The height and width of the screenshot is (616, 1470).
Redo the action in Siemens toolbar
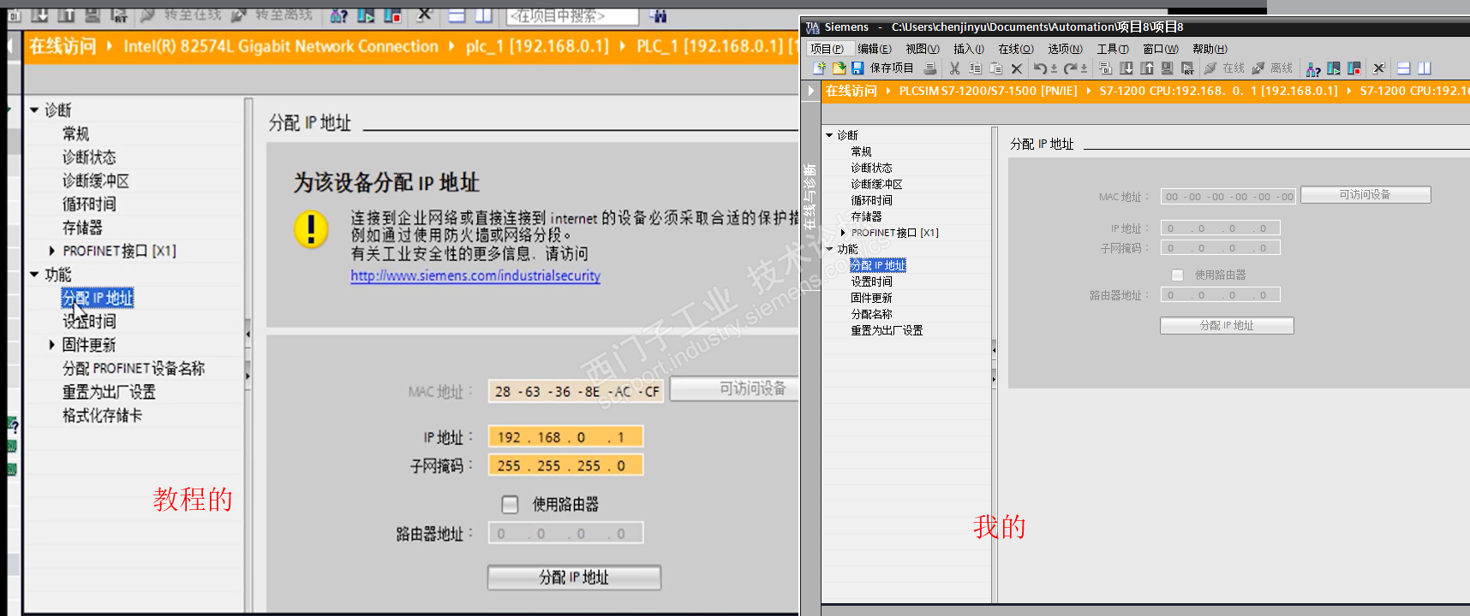coord(1070,68)
